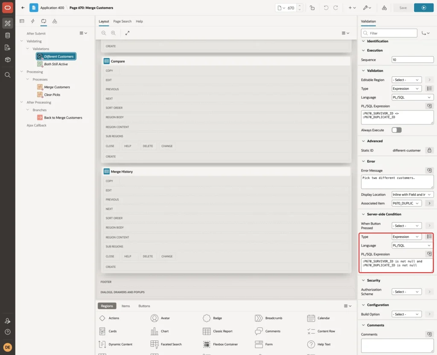Open the page number selector dropdown
Screen dimensions: 437x355
tap(282, 8)
